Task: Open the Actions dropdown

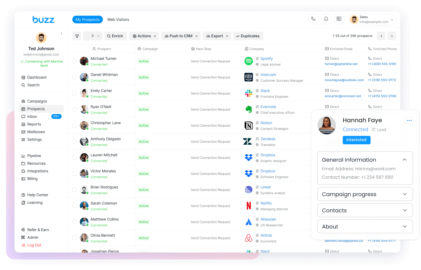Action: [144, 36]
